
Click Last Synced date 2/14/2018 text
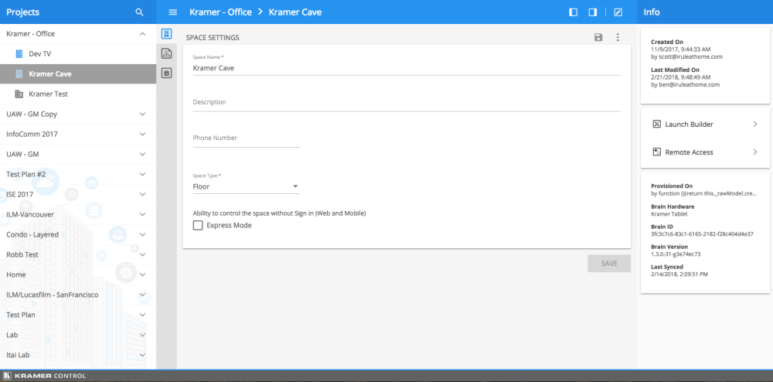click(x=679, y=274)
